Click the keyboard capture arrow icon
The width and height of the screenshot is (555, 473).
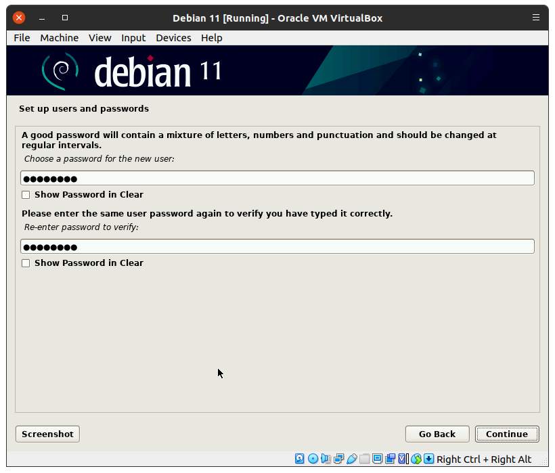click(429, 459)
